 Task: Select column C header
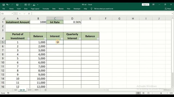click(55, 19)
